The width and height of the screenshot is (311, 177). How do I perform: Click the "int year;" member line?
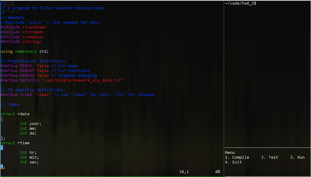click(x=31, y=124)
